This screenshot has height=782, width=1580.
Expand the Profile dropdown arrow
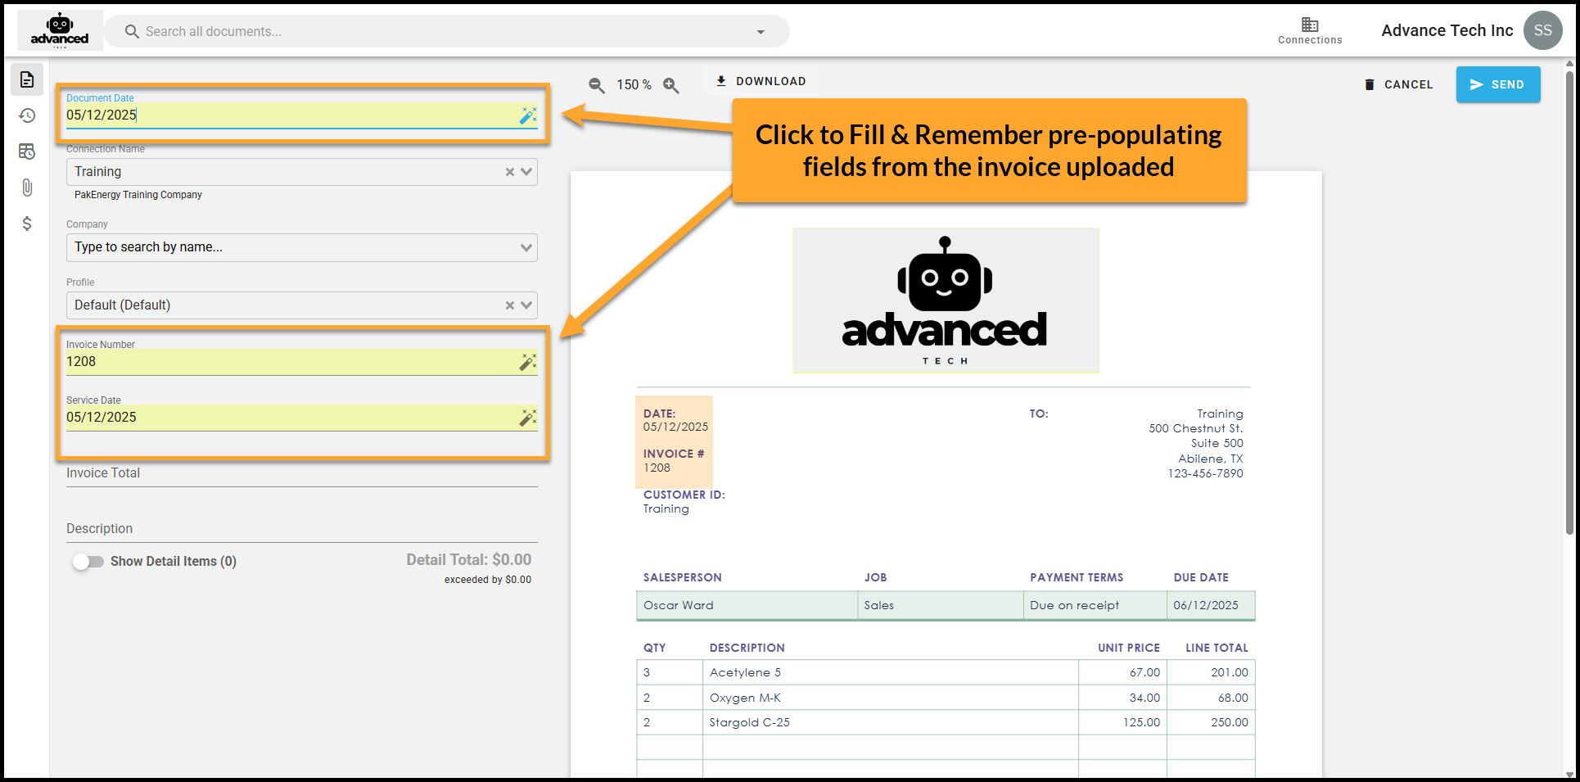coord(526,305)
